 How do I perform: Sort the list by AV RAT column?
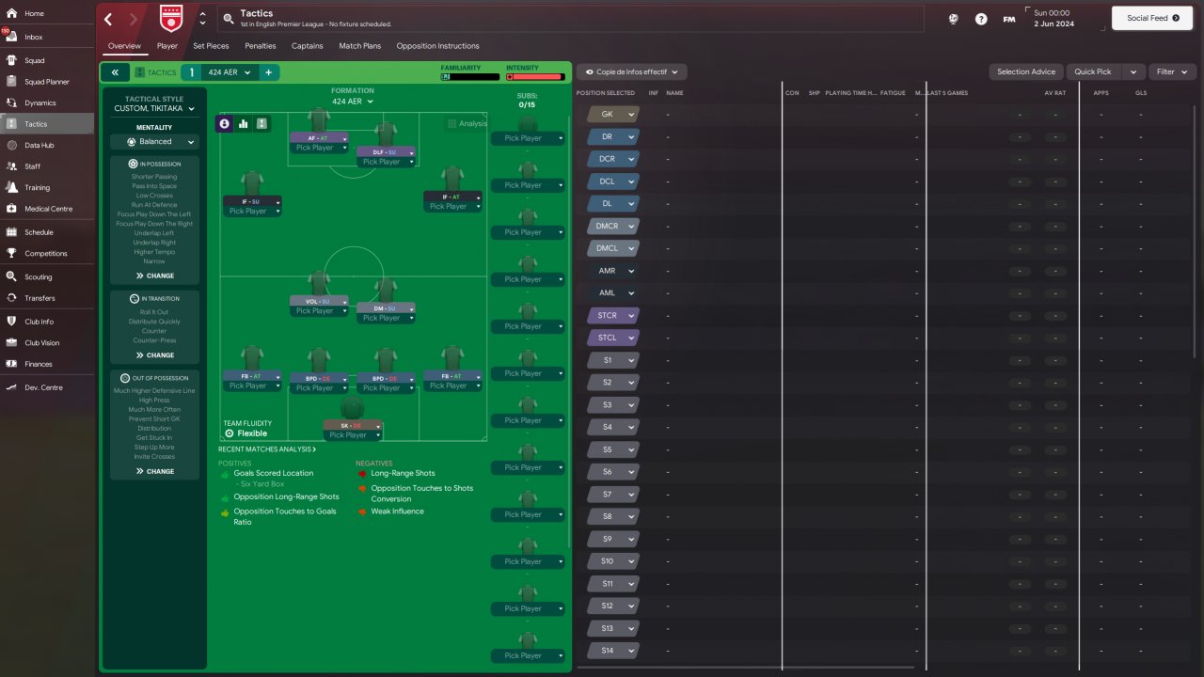pos(1055,93)
